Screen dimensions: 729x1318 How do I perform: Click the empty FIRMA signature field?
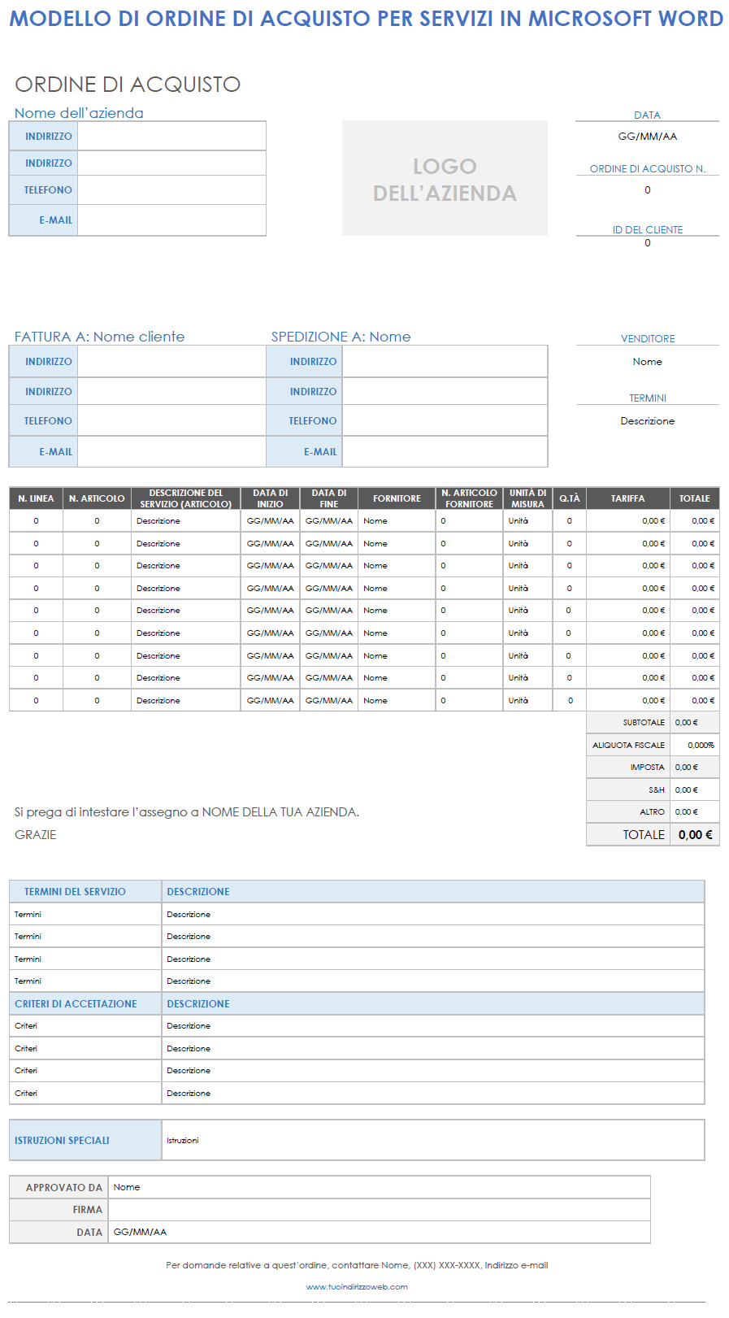tap(379, 1210)
